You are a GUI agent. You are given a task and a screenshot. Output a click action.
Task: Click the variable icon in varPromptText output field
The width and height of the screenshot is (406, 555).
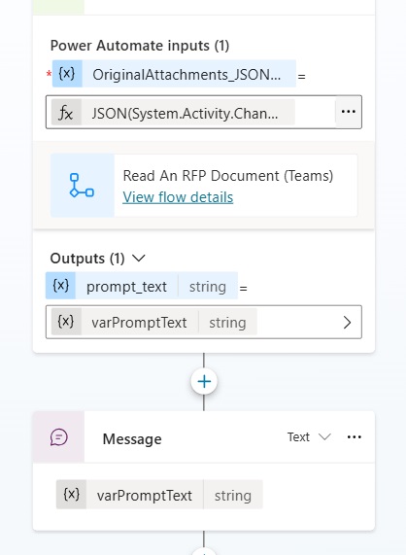[x=66, y=322]
